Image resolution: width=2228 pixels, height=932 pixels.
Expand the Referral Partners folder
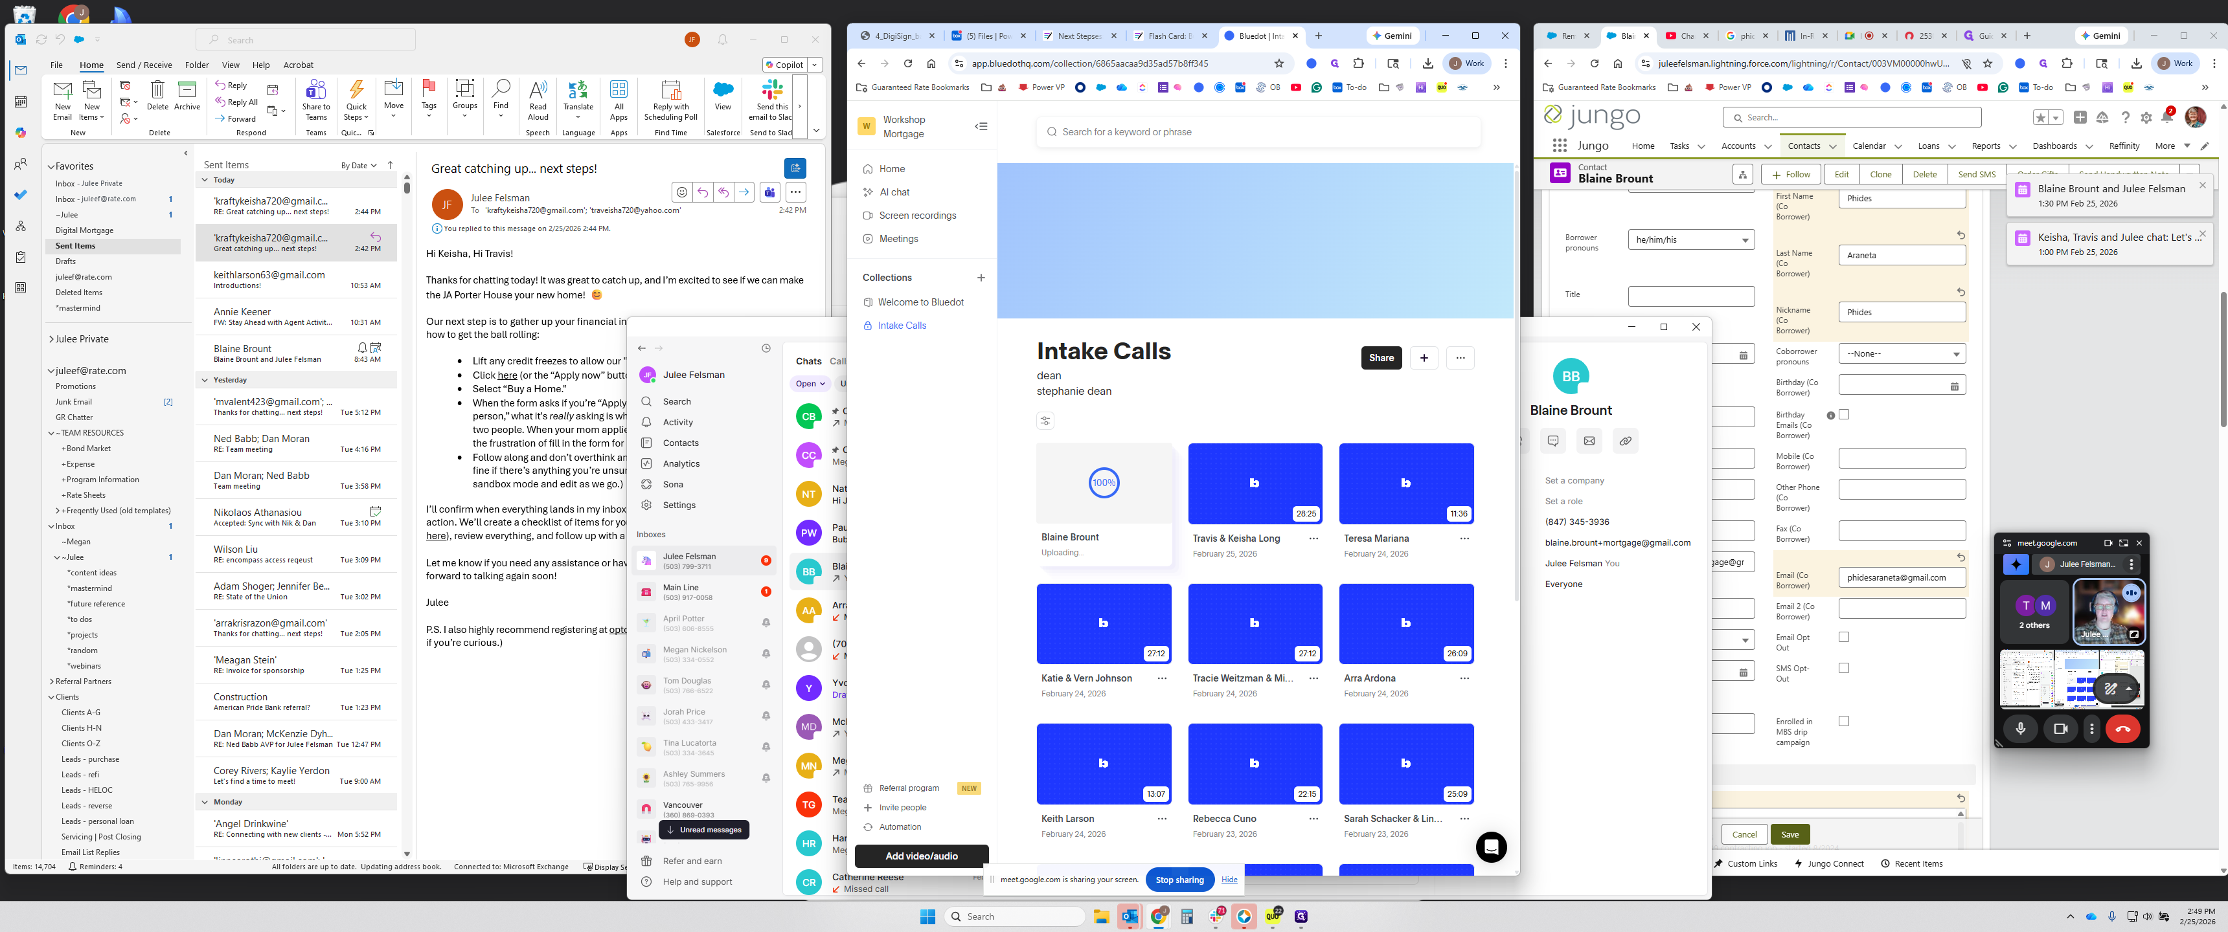[x=52, y=682]
